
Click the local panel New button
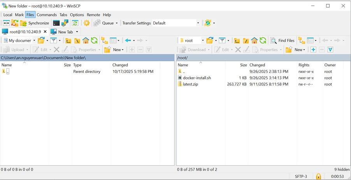point(114,49)
